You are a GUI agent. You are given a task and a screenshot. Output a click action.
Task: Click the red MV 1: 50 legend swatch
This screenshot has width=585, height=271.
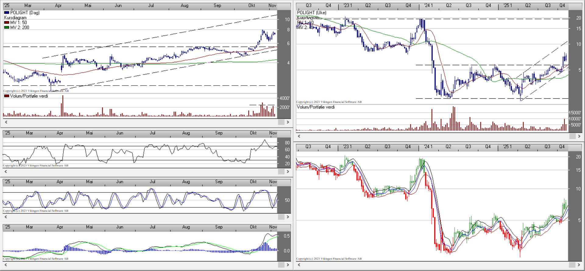click(7, 23)
